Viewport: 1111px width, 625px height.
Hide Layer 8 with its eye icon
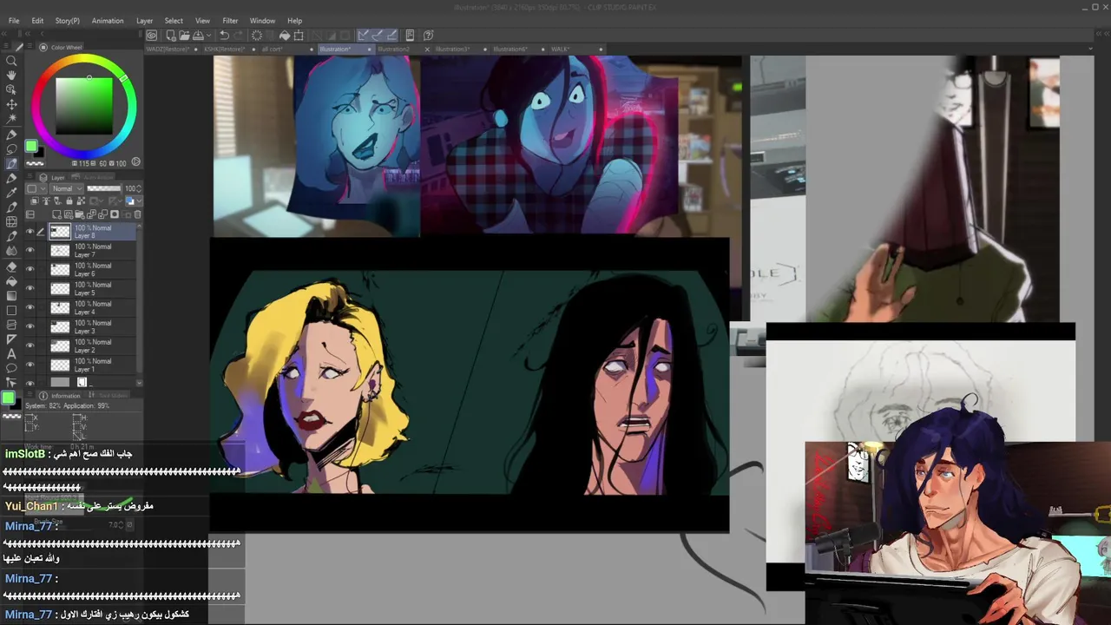(30, 232)
